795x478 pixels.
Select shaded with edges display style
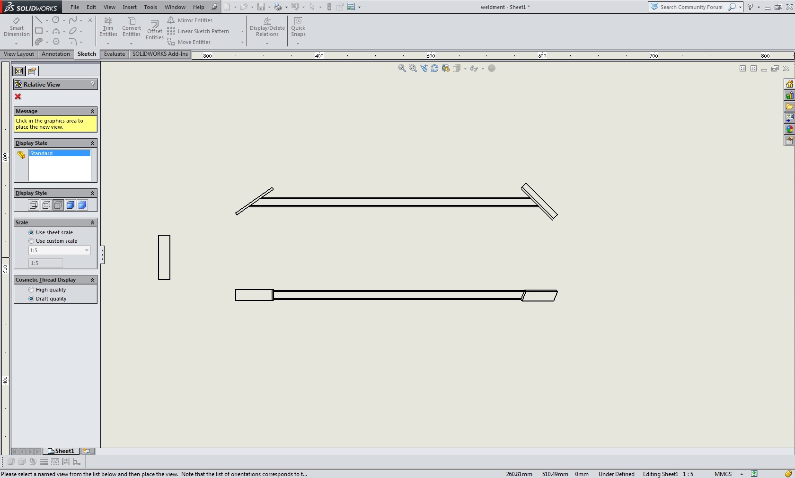[x=71, y=205]
